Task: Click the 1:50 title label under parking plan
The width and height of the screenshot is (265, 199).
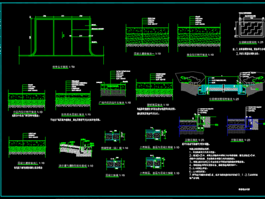Action: point(63,67)
